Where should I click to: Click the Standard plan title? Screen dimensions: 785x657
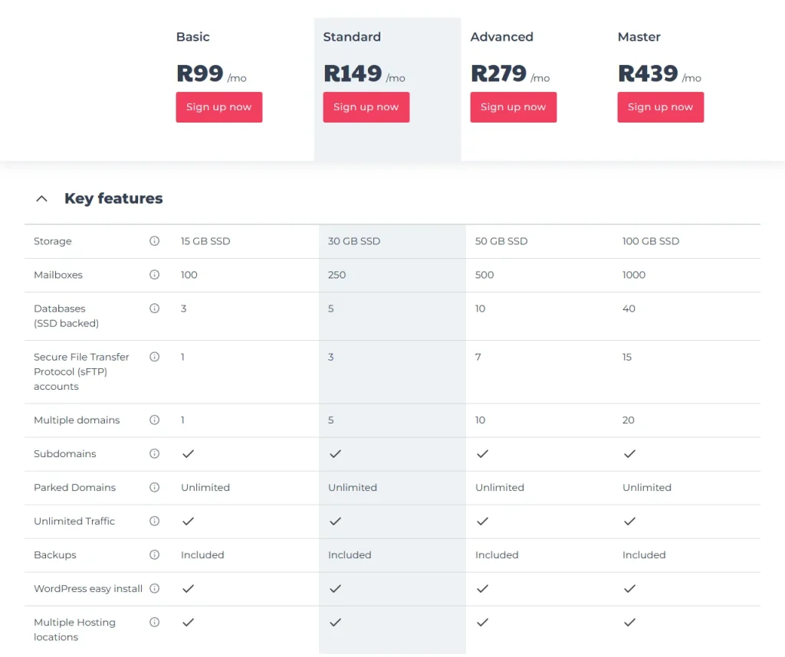[352, 37]
